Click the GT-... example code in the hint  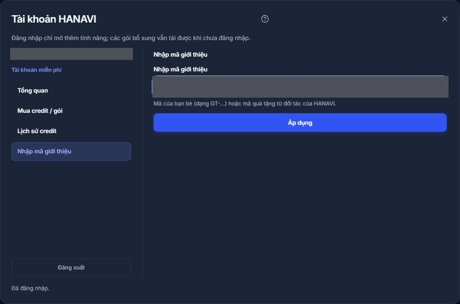217,104
